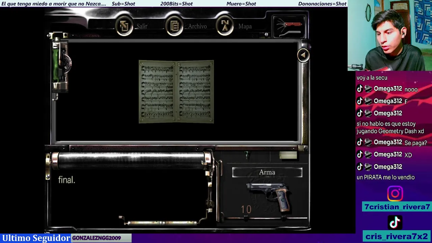Click the Sub=Shot banner text

123,4
